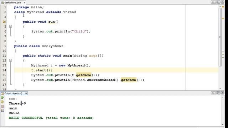Click the override annotation glyph on line 4
This screenshot has width=228, height=128.
tap(5, 22)
